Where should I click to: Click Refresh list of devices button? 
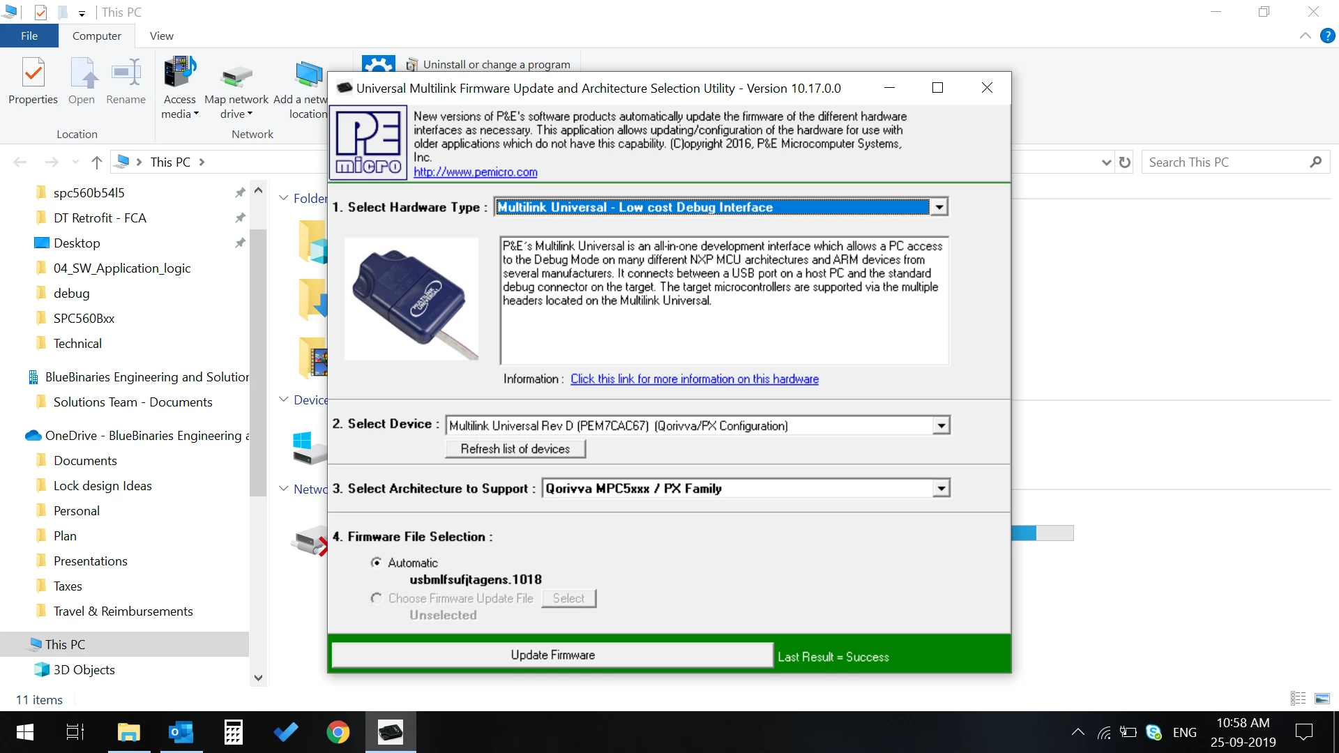(515, 449)
